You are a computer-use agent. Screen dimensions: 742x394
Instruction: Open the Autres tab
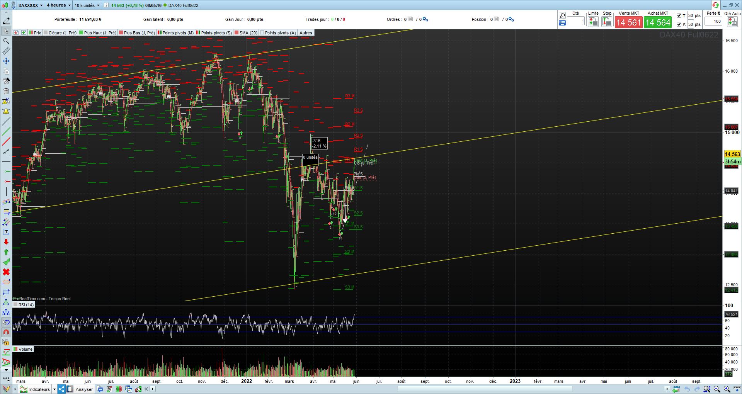(x=306, y=33)
